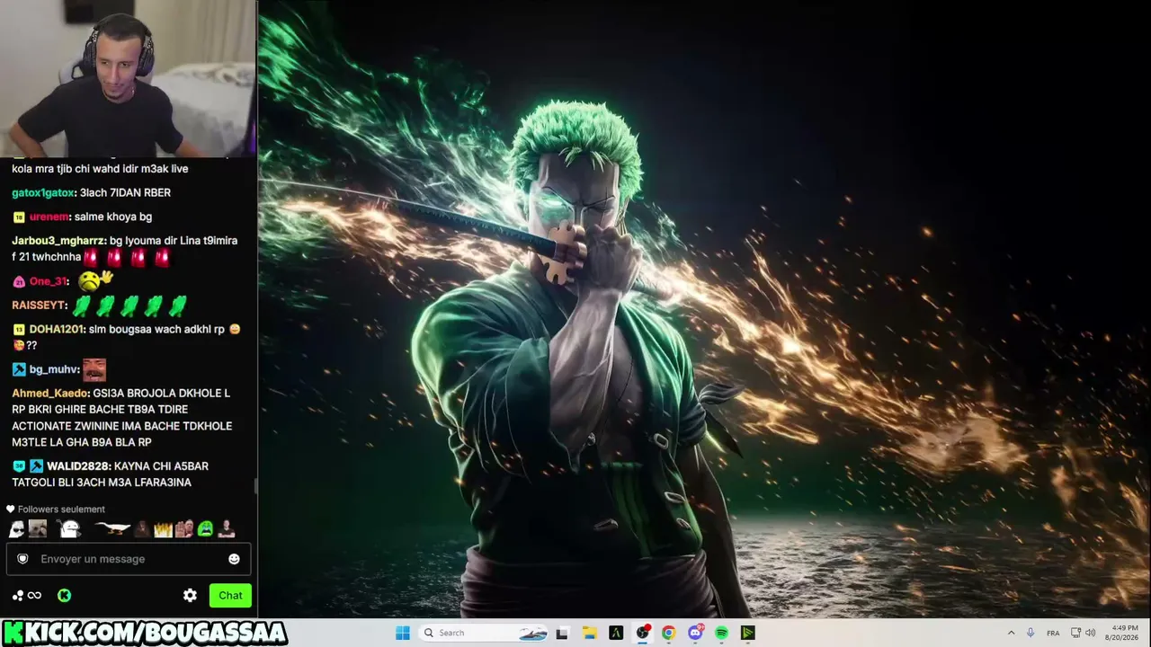Open gatox1gatox's chat profile

(x=43, y=192)
